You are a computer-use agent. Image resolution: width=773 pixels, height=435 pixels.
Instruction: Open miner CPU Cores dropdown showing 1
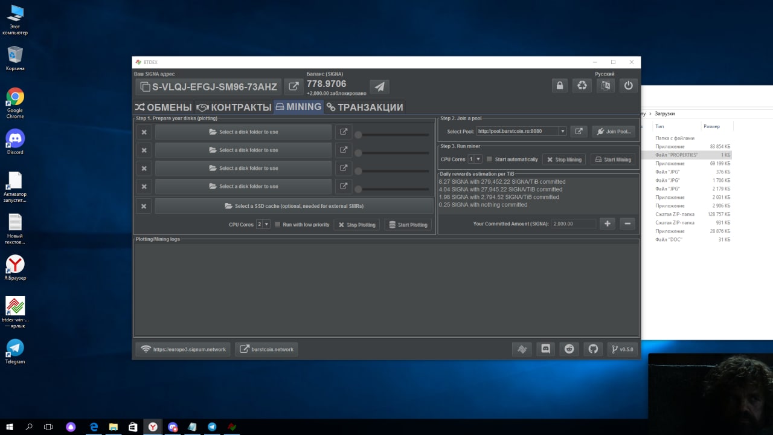475,159
